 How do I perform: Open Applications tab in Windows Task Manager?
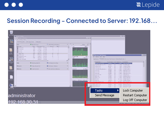(96, 59)
